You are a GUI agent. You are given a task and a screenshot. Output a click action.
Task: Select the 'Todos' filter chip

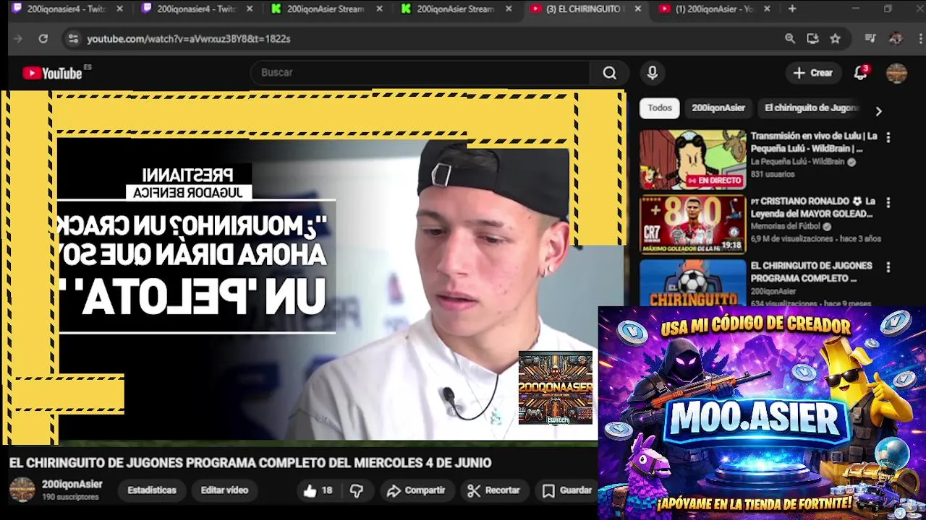tap(659, 108)
